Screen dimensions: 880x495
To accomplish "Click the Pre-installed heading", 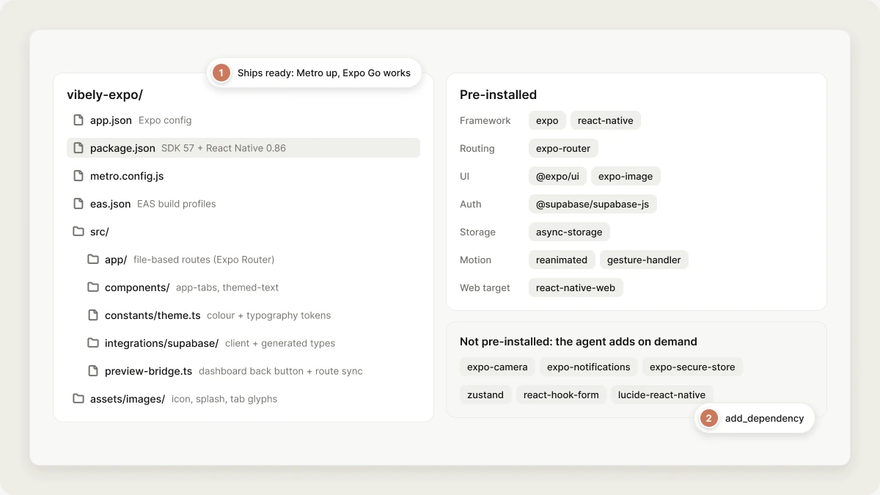I will [x=498, y=95].
